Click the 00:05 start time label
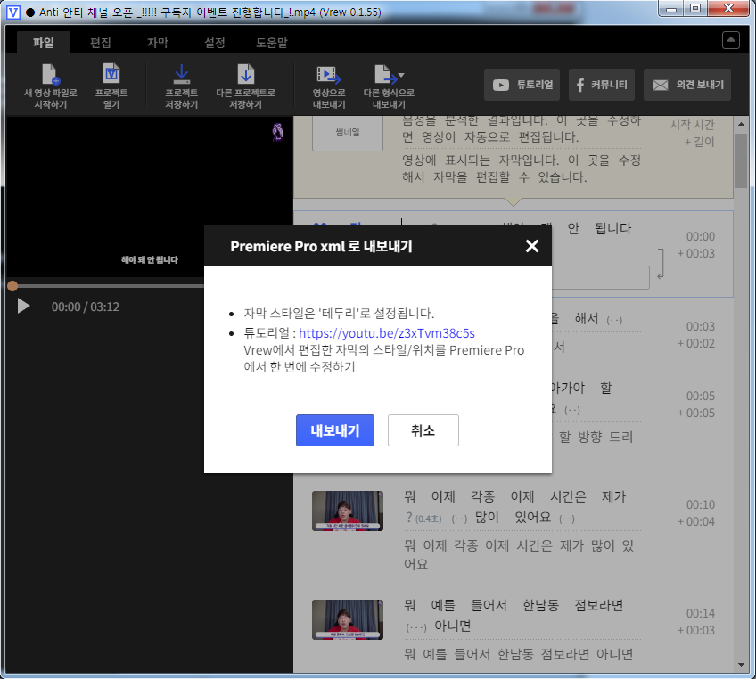Viewport: 756px width, 679px height. pyautogui.click(x=701, y=397)
